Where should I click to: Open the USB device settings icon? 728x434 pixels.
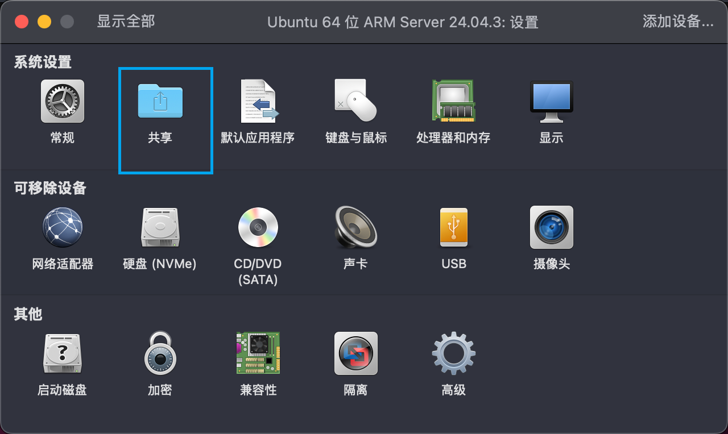coord(454,227)
